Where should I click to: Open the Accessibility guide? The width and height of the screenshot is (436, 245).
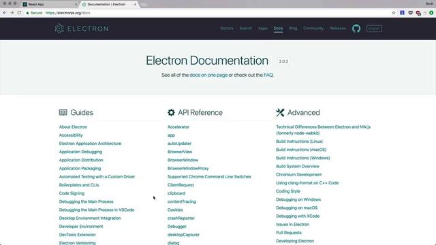(71, 135)
